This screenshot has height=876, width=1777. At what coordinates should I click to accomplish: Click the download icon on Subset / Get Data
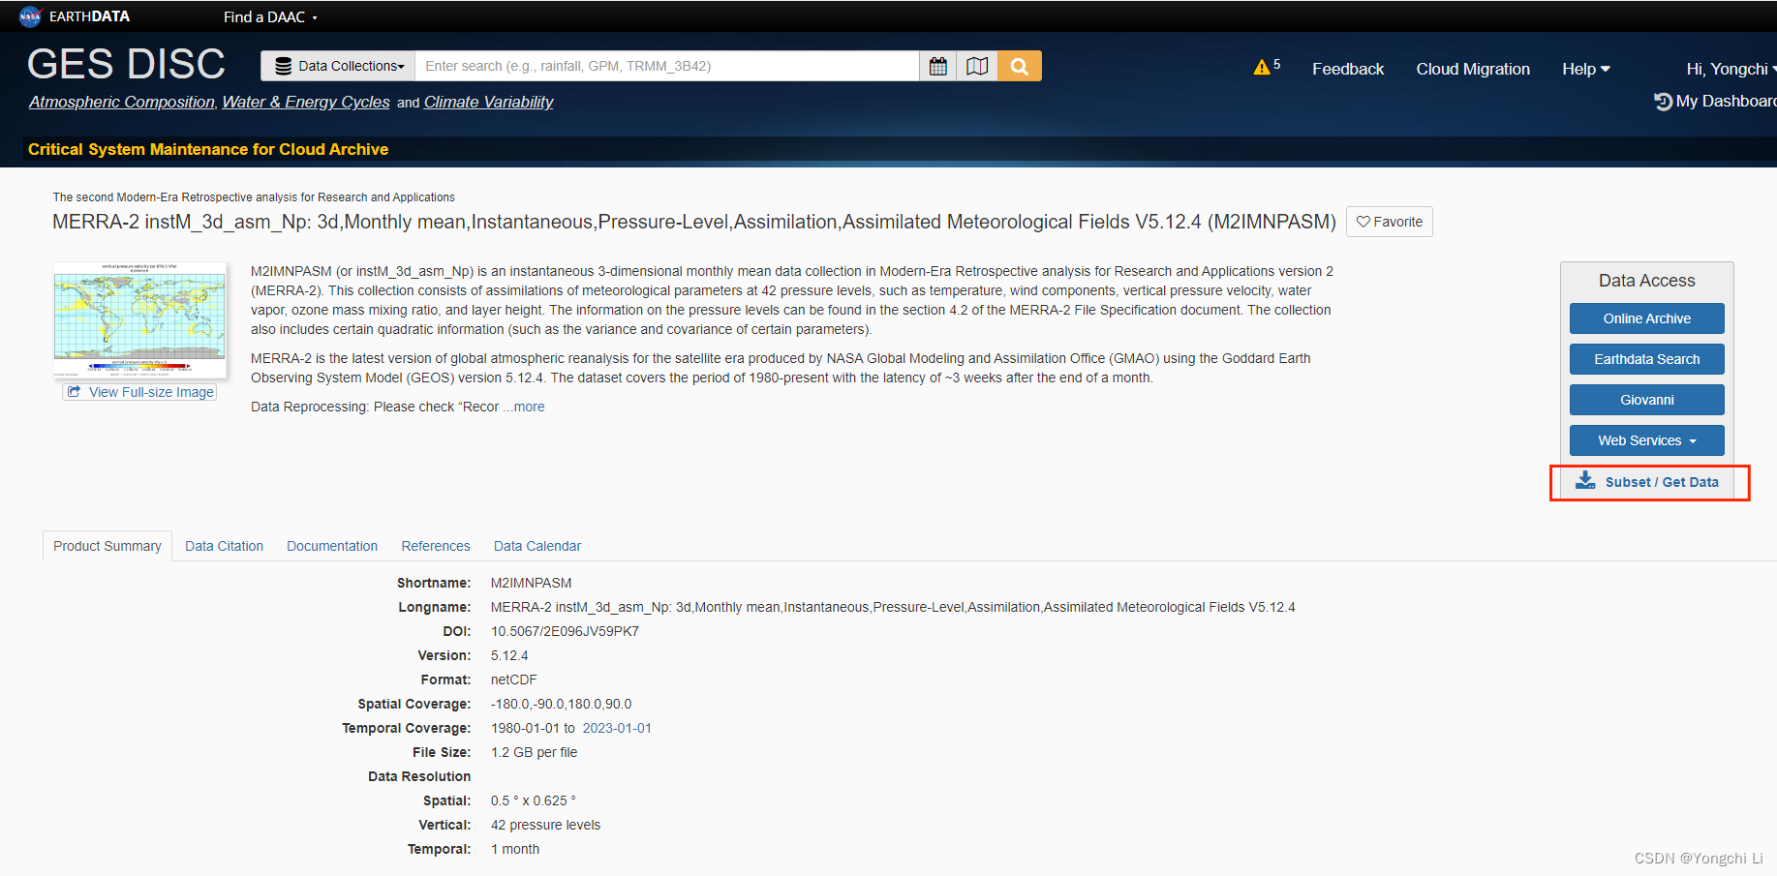[1585, 480]
